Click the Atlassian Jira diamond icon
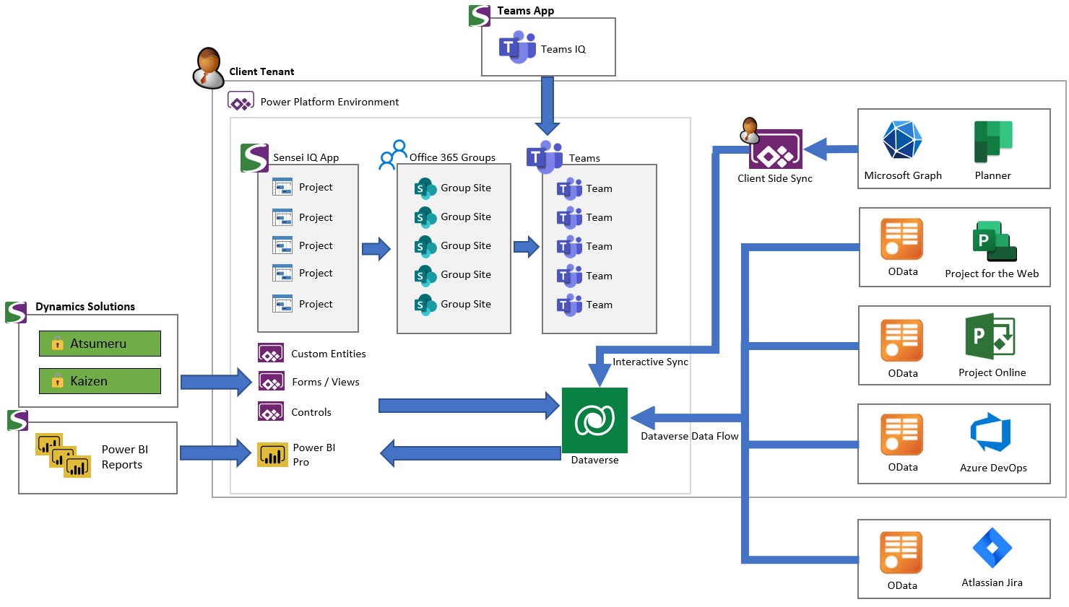 [992, 549]
